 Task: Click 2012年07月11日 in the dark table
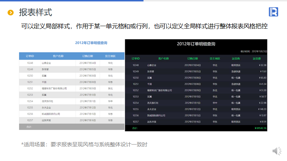click(x=193, y=103)
